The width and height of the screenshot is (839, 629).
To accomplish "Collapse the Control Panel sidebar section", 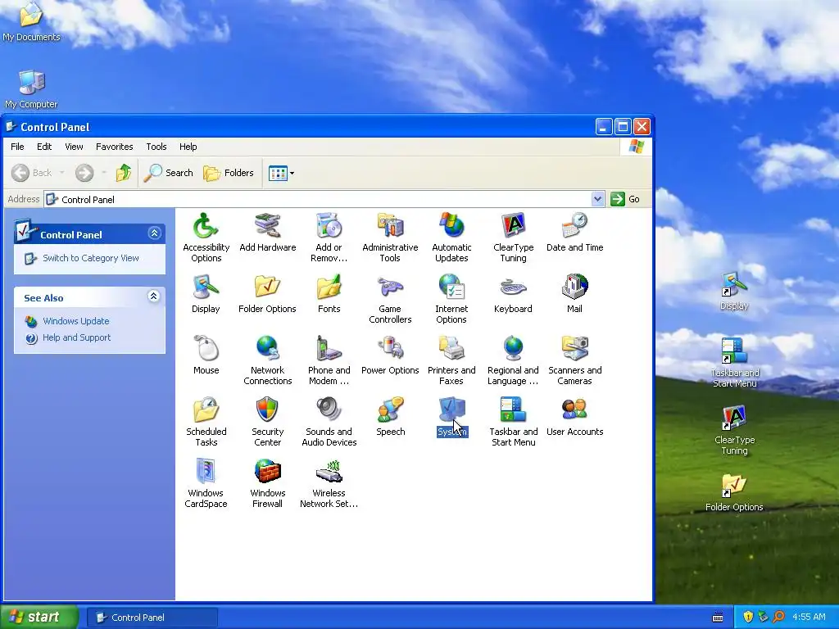I will click(154, 233).
